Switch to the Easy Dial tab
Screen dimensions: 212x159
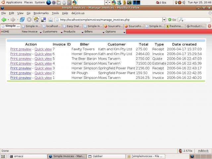(x=74, y=26)
